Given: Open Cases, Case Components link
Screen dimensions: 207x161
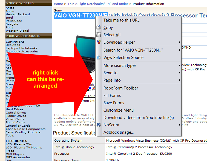Looking at the screenshot, I should click(x=25, y=129).
